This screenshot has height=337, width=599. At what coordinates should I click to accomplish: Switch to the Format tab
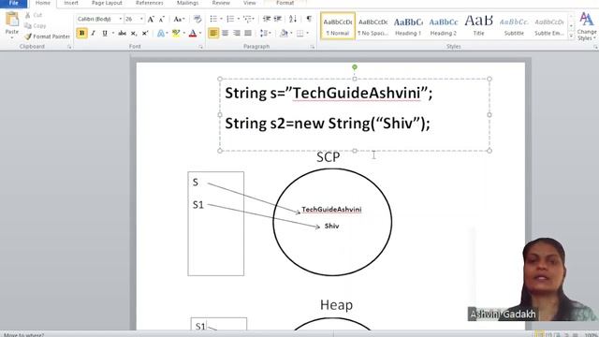coord(285,3)
